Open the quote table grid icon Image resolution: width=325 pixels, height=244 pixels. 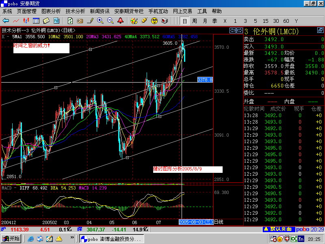coord(36,21)
